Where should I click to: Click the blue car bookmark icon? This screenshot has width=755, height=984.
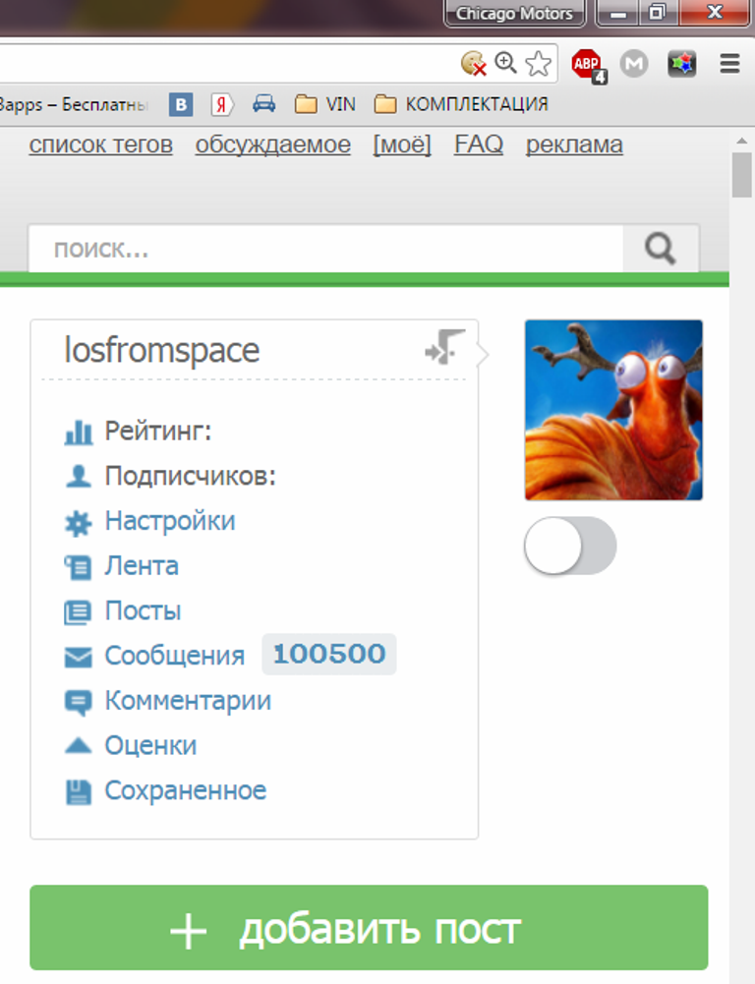point(263,104)
